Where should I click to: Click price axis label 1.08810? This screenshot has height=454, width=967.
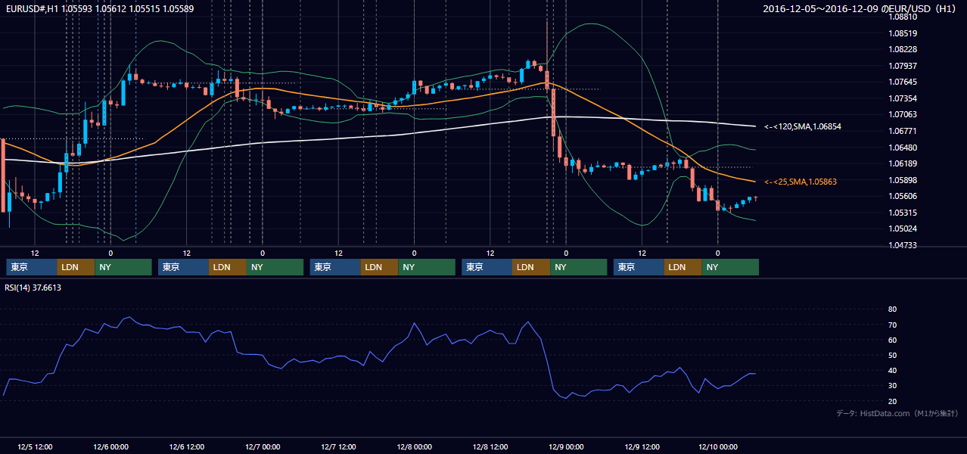903,17
